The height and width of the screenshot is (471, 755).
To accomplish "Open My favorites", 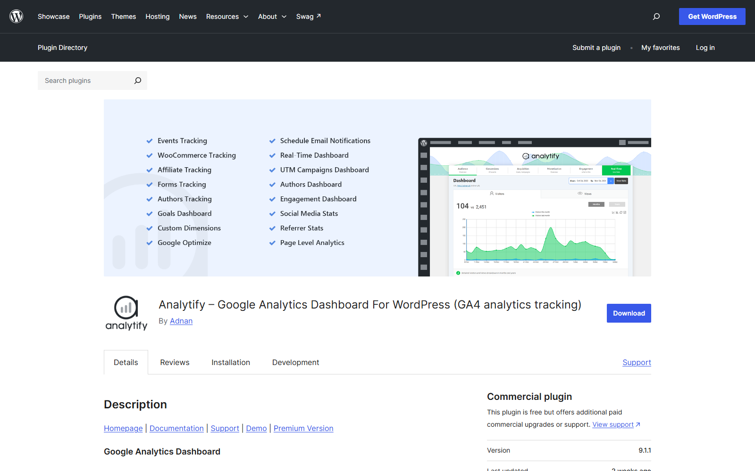I will tap(661, 48).
